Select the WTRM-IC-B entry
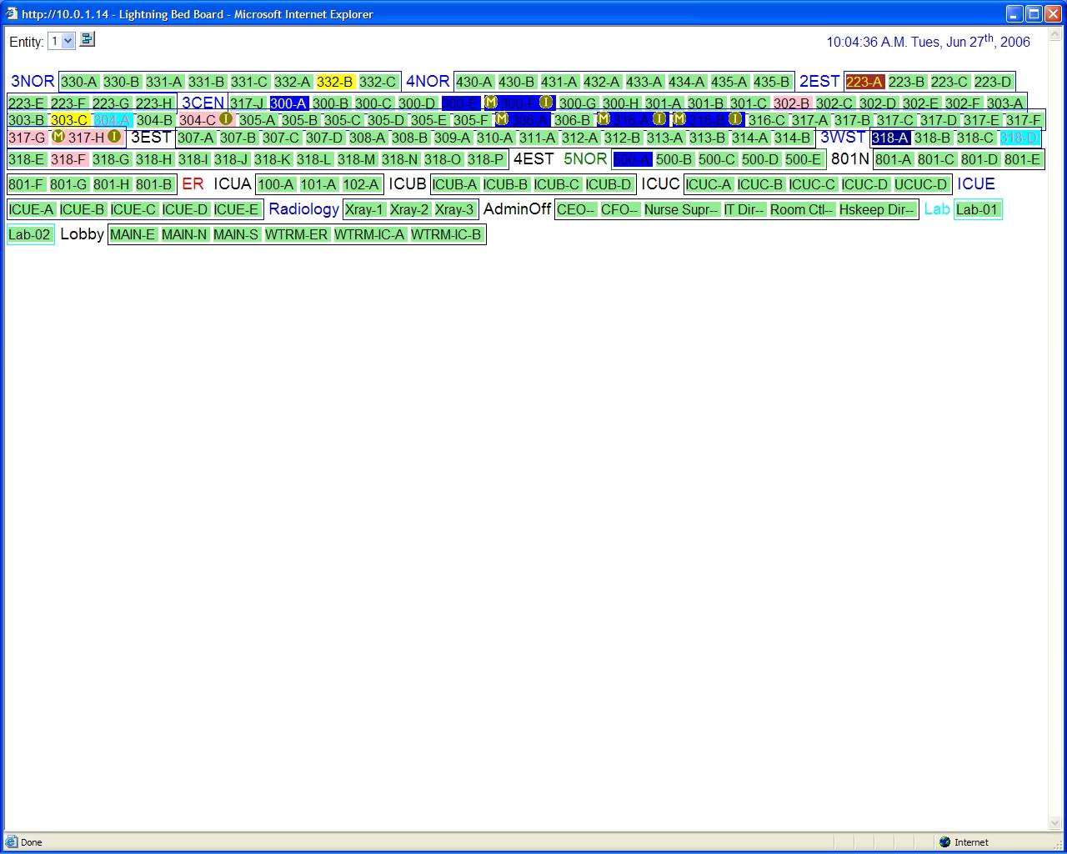This screenshot has height=854, width=1067. tap(447, 234)
